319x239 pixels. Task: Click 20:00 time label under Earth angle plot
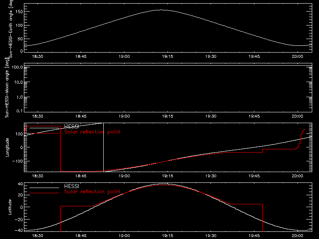297,56
